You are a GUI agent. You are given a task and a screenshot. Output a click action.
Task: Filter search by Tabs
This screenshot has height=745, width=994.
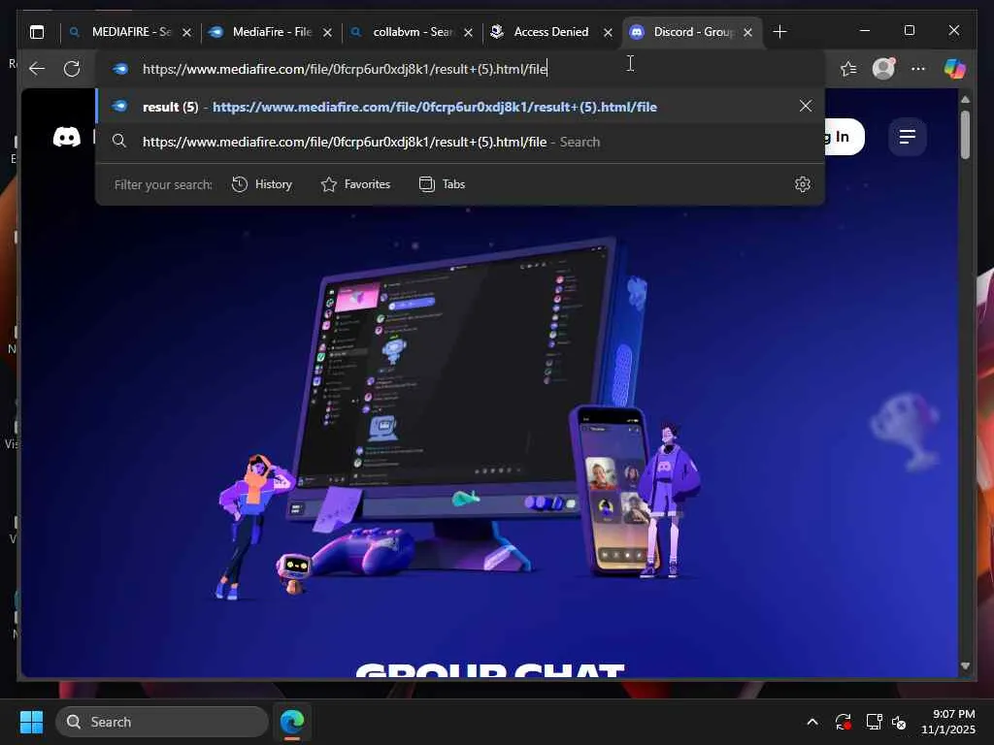[x=443, y=184]
